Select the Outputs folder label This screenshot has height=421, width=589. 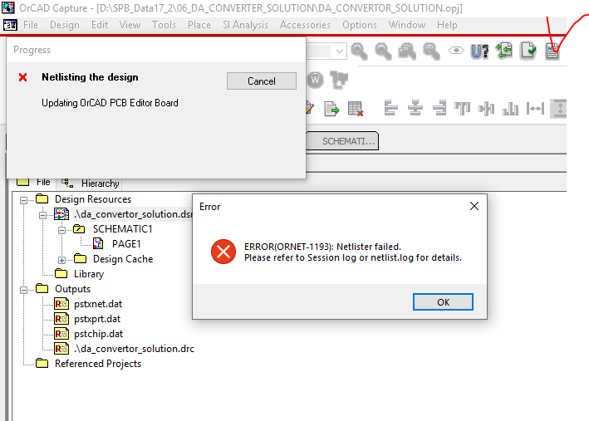coord(72,289)
